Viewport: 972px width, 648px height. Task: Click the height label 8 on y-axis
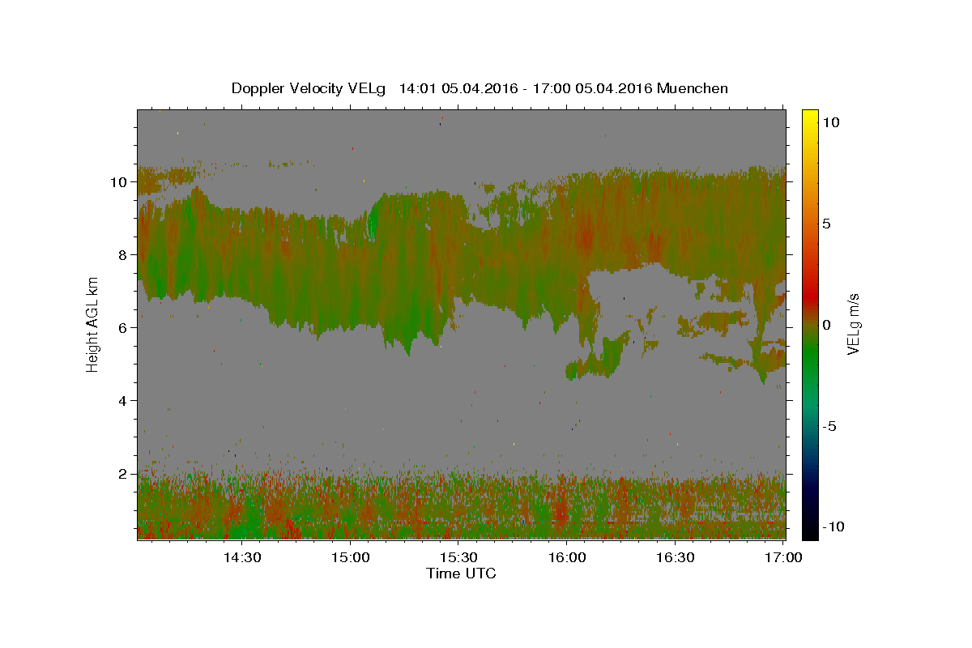click(x=123, y=255)
